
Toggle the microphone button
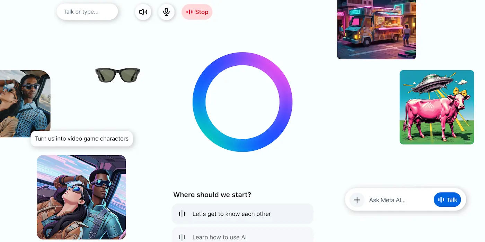coord(166,12)
